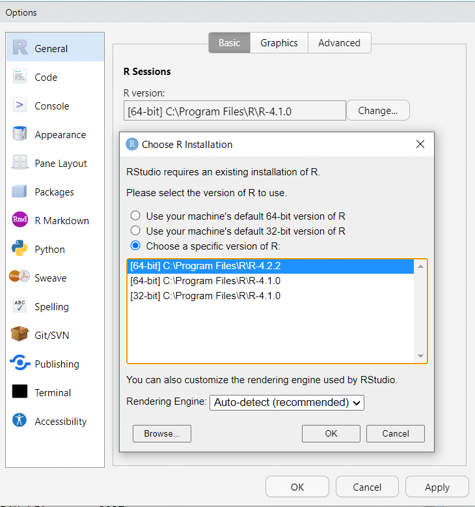Image resolution: width=475 pixels, height=507 pixels.
Task: Open the General options section
Action: pos(55,47)
